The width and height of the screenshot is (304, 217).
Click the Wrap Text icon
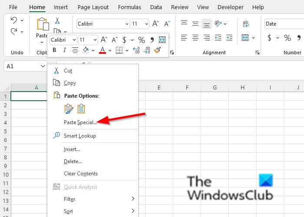(x=246, y=24)
